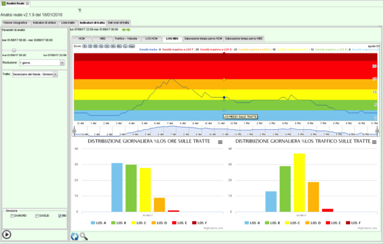Toggle LOS F in the ORE chart legend
The width and height of the screenshot is (383, 244).
200,223
